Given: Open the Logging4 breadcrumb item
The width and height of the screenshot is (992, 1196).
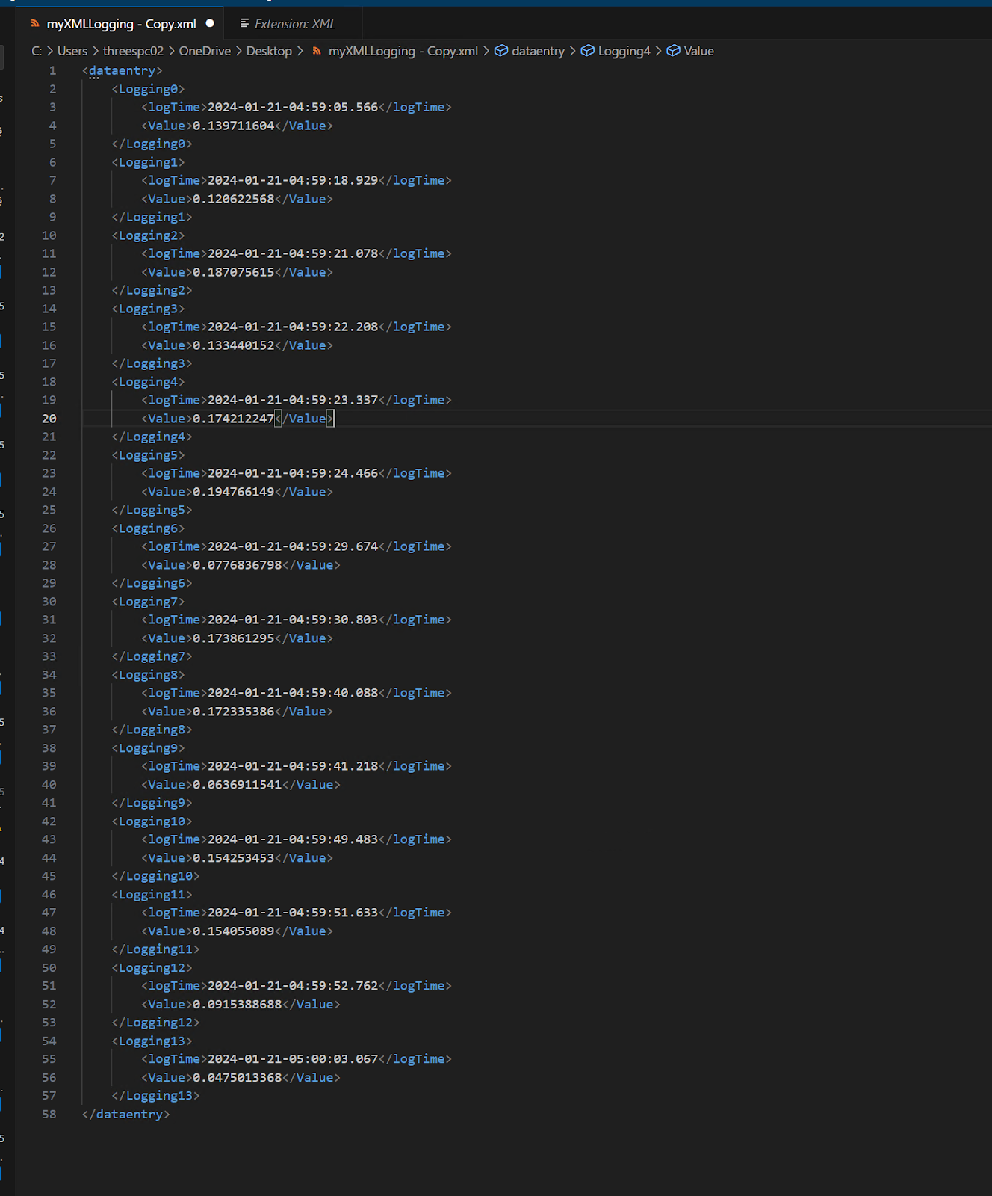Looking at the screenshot, I should point(624,51).
